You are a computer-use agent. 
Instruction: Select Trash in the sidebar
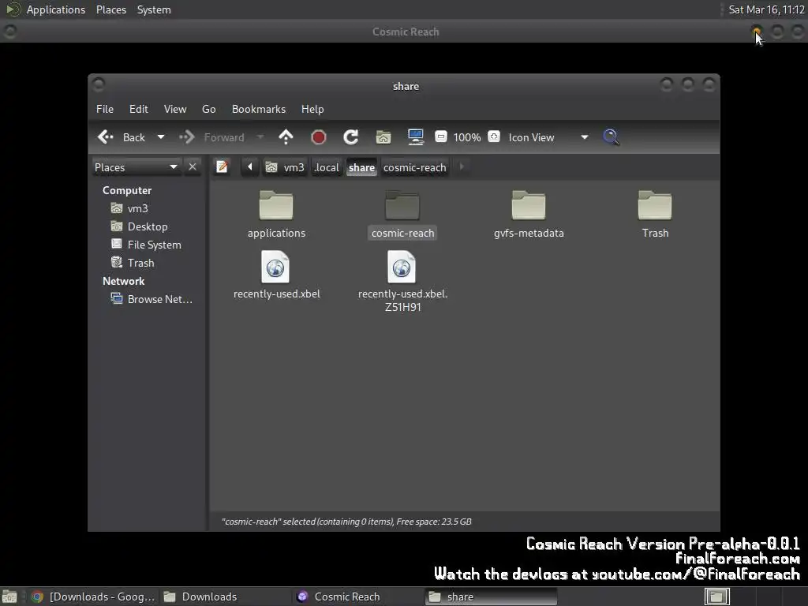click(x=133, y=263)
